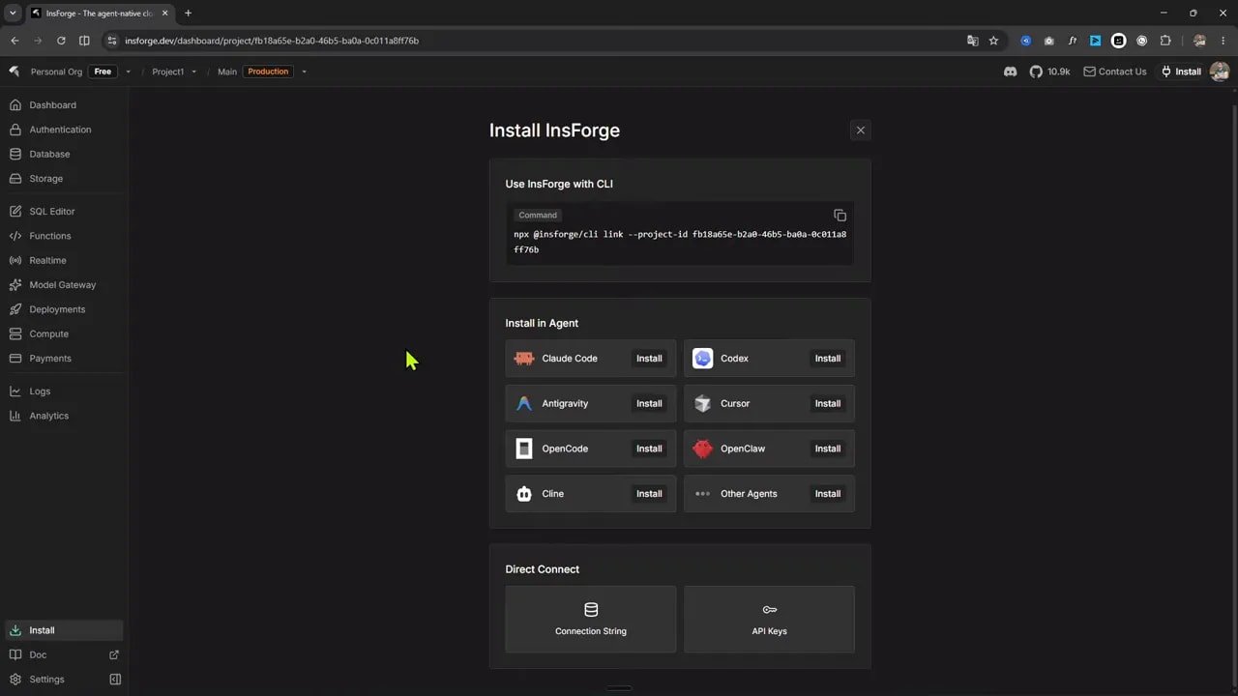
Task: Click the Antigravity logo icon
Action: [x=524, y=403]
